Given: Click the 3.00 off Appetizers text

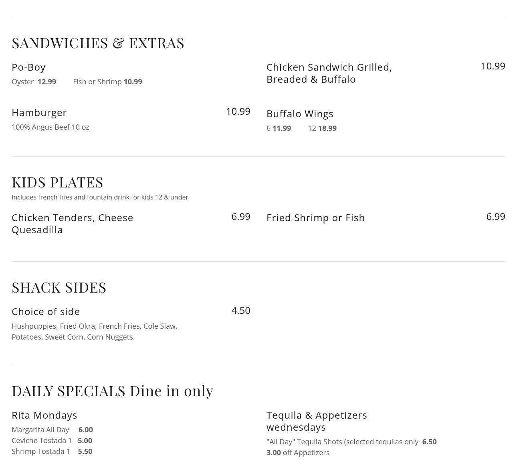Looking at the screenshot, I should coord(298,453).
